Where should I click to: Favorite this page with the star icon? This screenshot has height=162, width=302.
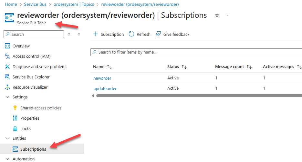tap(217, 15)
